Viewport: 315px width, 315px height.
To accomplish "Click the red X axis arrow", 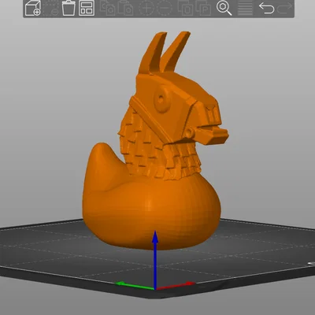I will [x=176, y=286].
